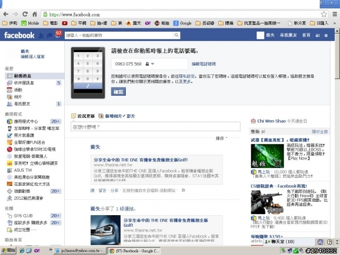Screen dimensions: 340x255
Task: Show more bookmarks with the chevron
Action: [x=335, y=23]
